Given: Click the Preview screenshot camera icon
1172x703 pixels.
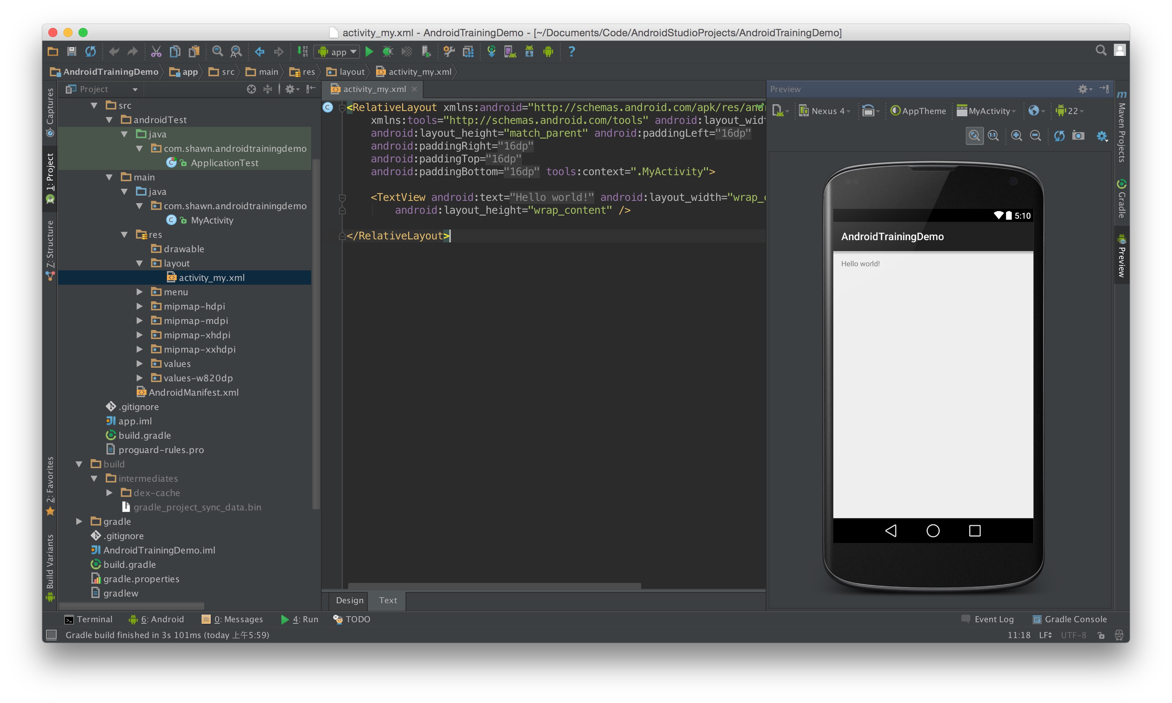Looking at the screenshot, I should (1078, 136).
